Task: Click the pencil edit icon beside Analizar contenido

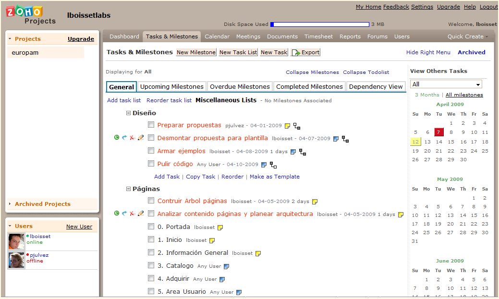Action: (141, 214)
